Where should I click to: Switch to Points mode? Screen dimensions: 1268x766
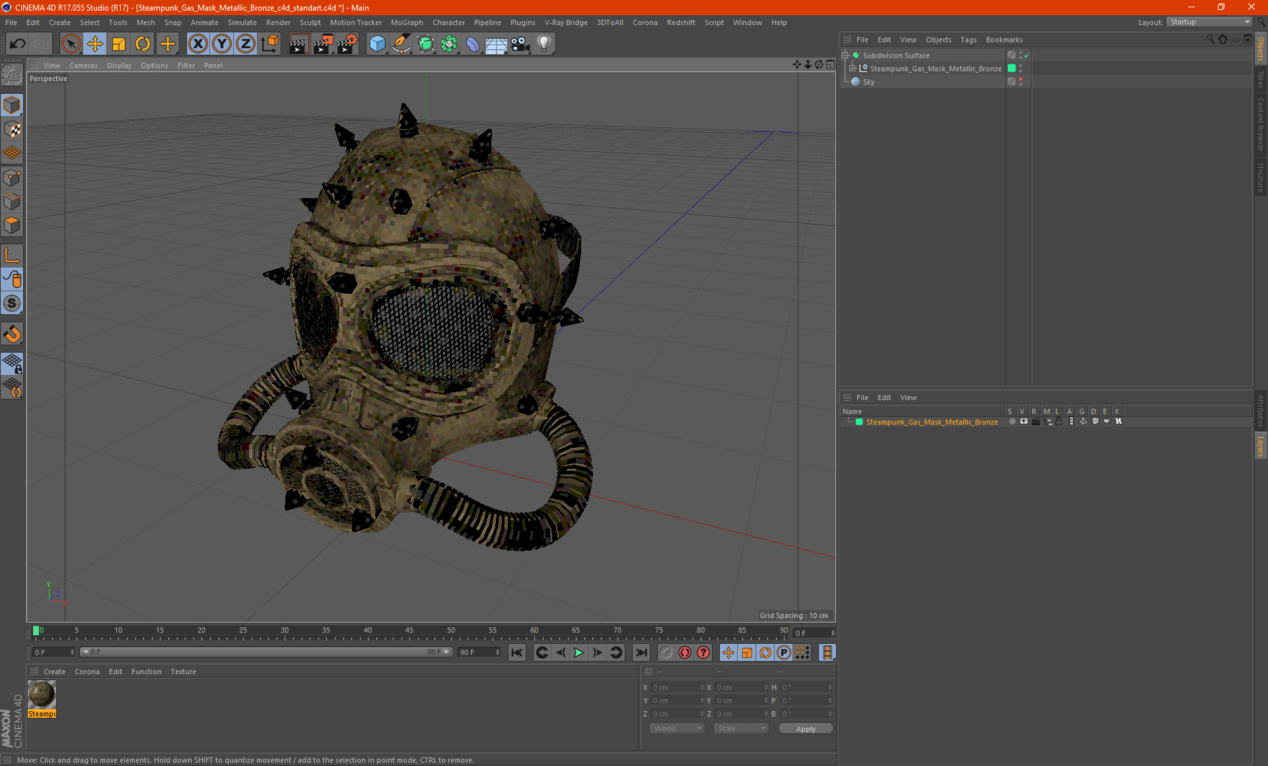pos(12,178)
